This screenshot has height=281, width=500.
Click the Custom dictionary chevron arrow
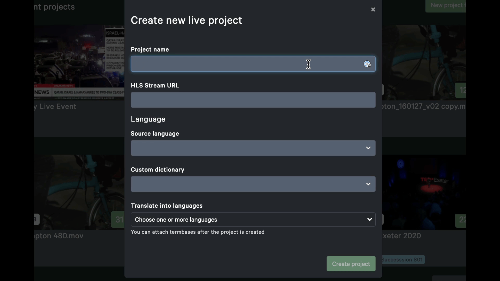(x=368, y=184)
